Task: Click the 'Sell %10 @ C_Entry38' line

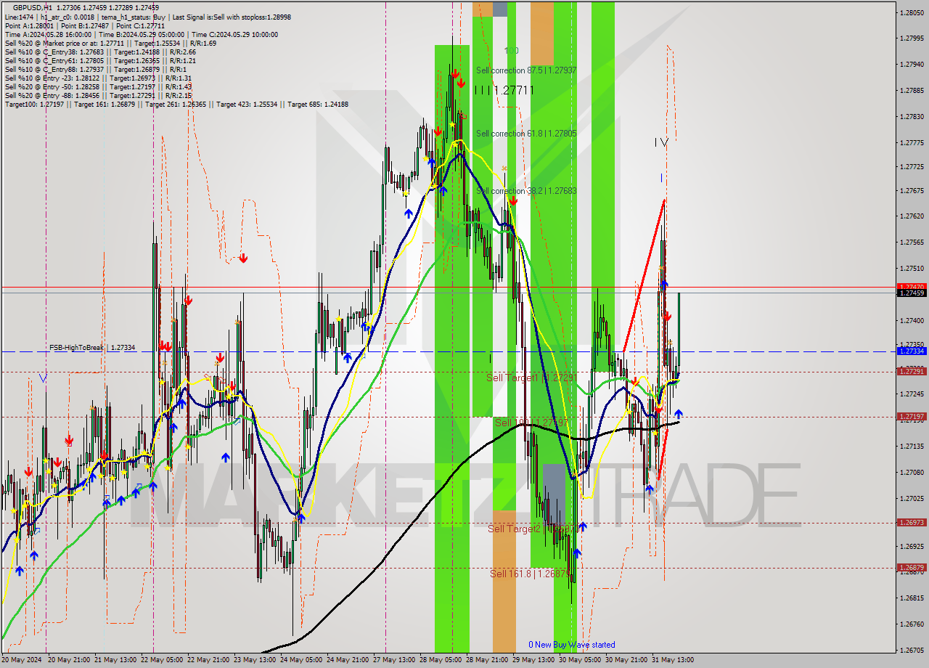Action: pos(100,52)
